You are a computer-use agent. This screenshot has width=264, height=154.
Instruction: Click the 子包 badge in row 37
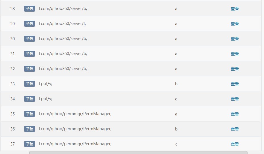pyautogui.click(x=30, y=144)
